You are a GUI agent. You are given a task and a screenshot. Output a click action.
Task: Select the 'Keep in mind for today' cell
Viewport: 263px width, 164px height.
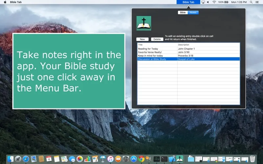157,55
